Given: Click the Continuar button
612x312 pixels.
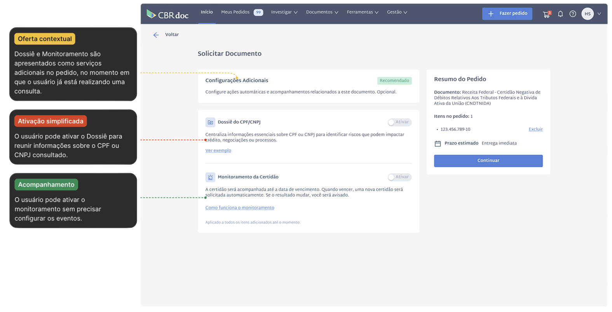Looking at the screenshot, I should tap(488, 161).
